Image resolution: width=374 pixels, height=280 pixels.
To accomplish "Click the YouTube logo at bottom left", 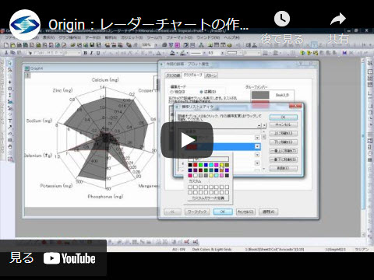I will tap(69, 258).
